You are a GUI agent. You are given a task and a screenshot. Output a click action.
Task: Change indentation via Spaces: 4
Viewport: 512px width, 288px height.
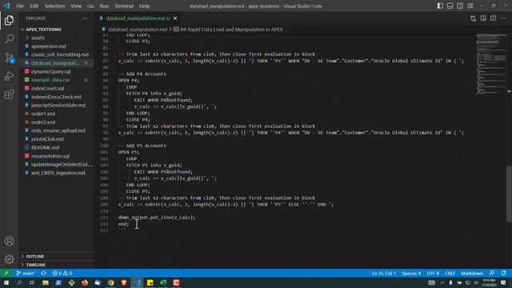(411, 274)
